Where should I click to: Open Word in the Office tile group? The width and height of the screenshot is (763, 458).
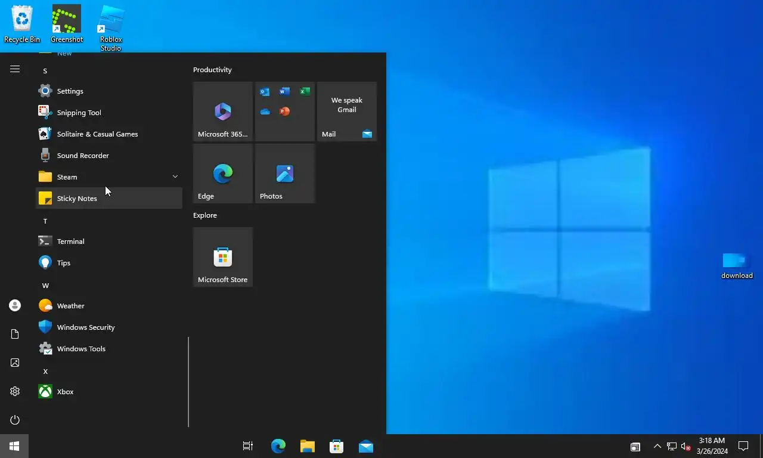[285, 92]
